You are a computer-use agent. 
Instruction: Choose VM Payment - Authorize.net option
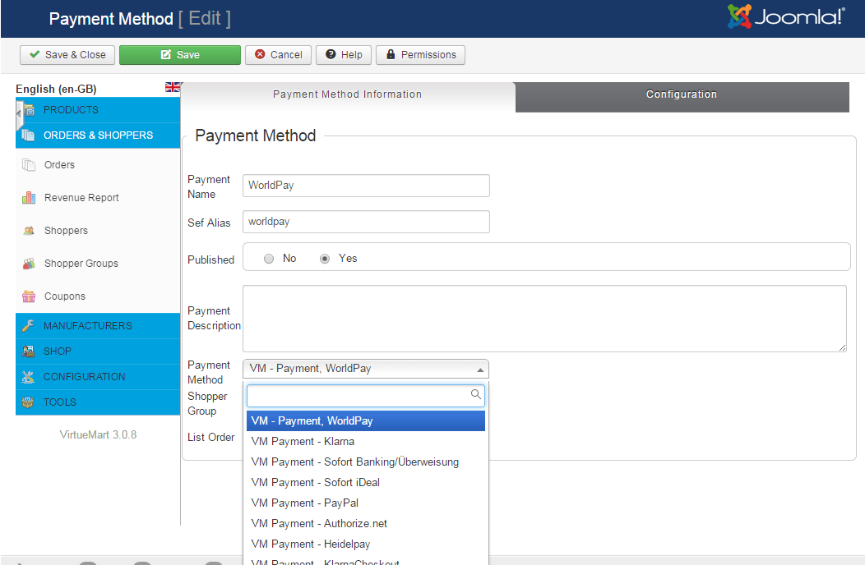pos(366,523)
